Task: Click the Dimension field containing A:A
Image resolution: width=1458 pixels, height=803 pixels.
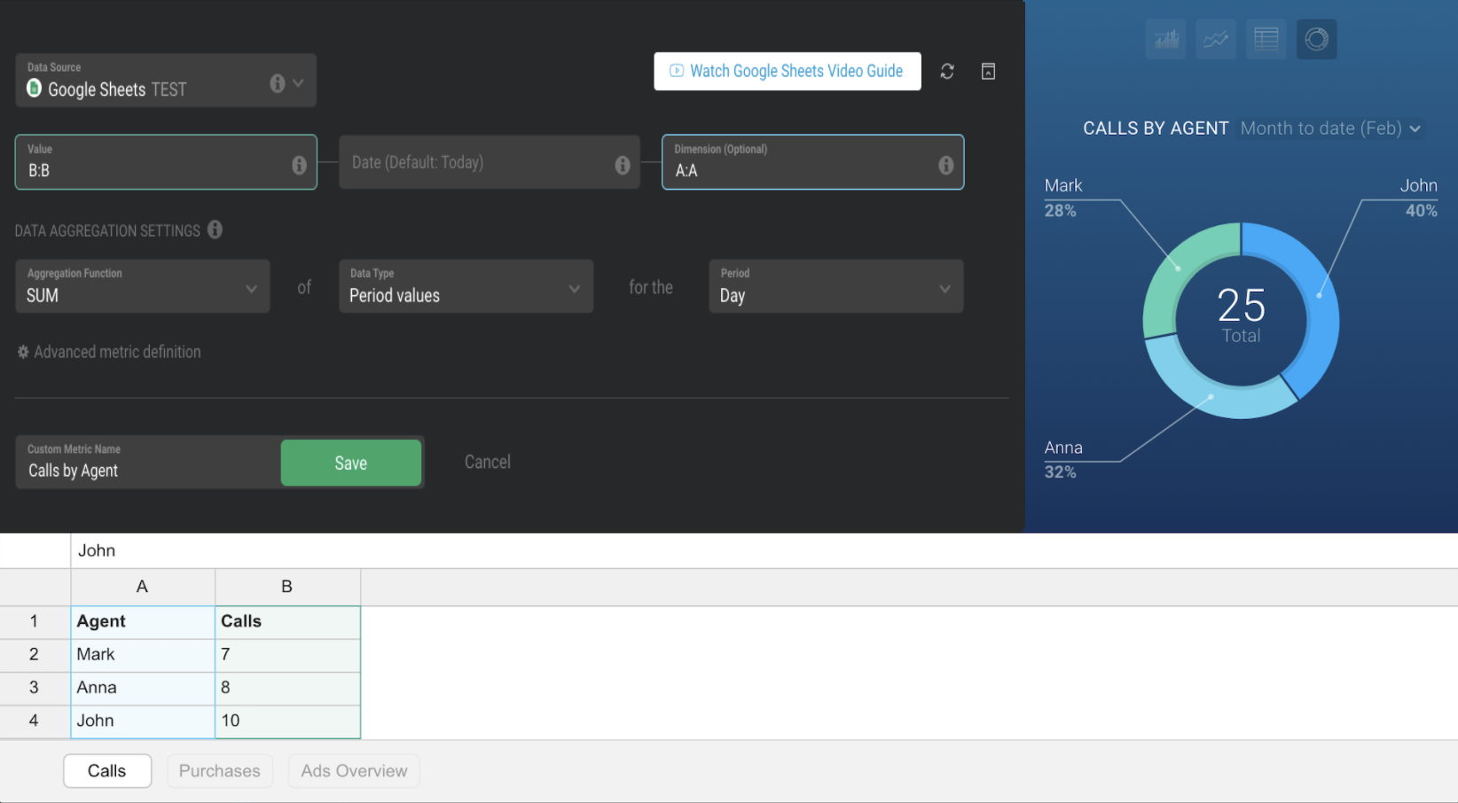Action: coord(813,162)
